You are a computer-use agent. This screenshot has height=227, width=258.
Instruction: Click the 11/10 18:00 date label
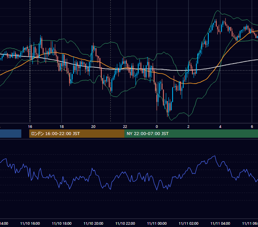(x=62, y=224)
